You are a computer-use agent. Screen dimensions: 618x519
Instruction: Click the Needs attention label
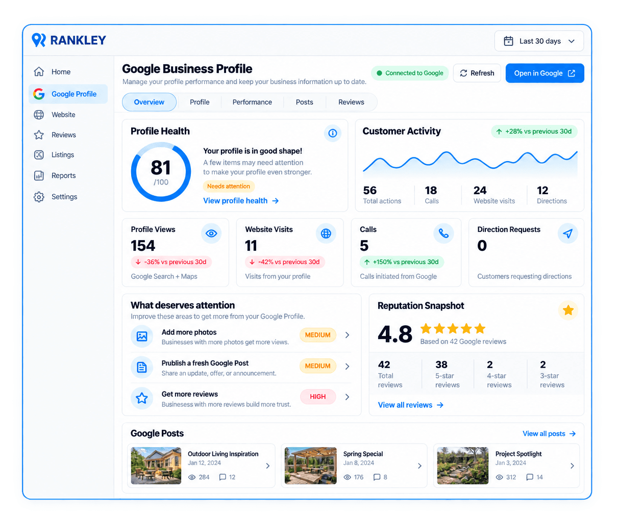point(229,186)
